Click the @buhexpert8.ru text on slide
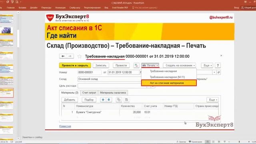The height and width of the screenshot is (144, 256). tap(221, 17)
